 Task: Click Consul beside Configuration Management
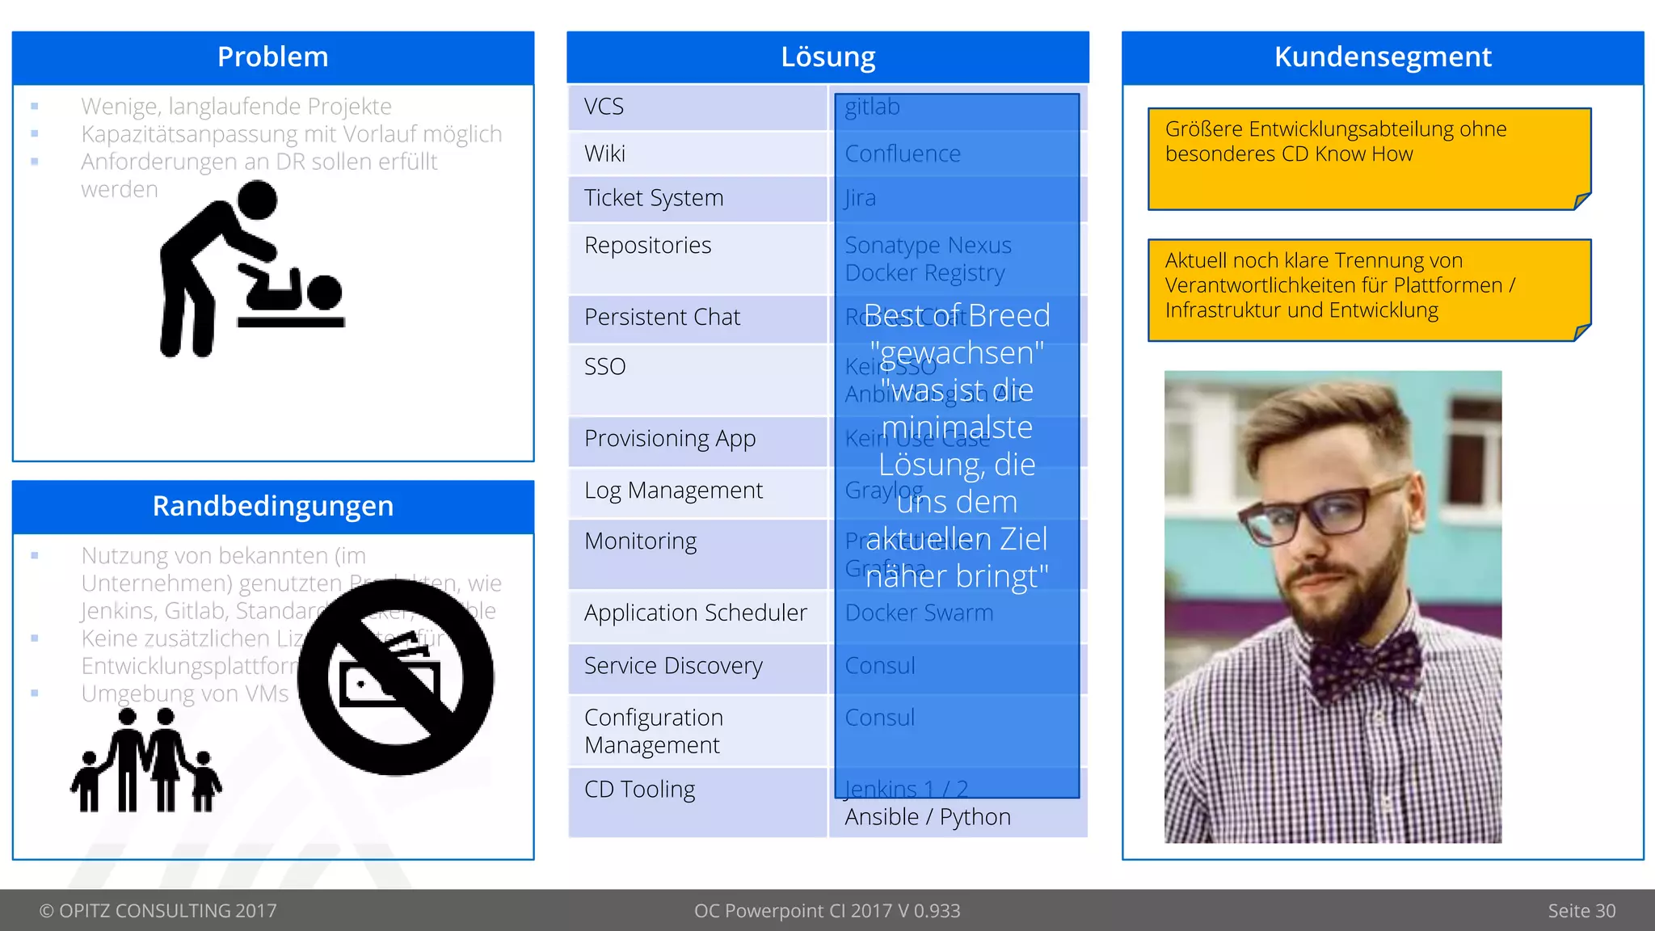pos(880,718)
